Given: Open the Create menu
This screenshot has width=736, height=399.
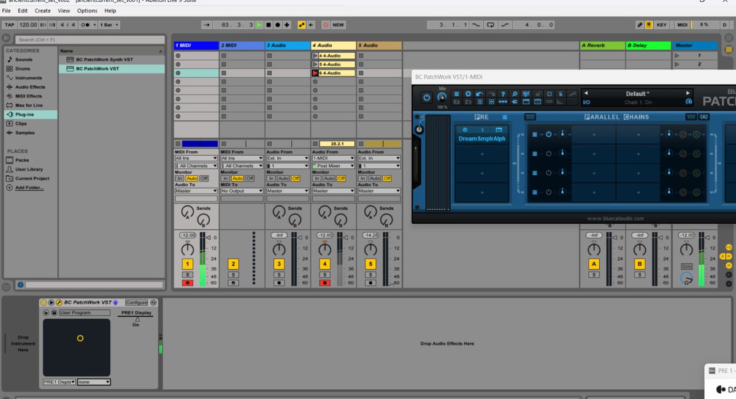Looking at the screenshot, I should [x=43, y=10].
